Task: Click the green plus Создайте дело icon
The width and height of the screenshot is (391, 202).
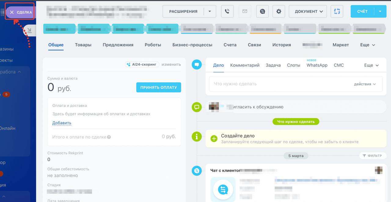Action: pyautogui.click(x=214, y=139)
